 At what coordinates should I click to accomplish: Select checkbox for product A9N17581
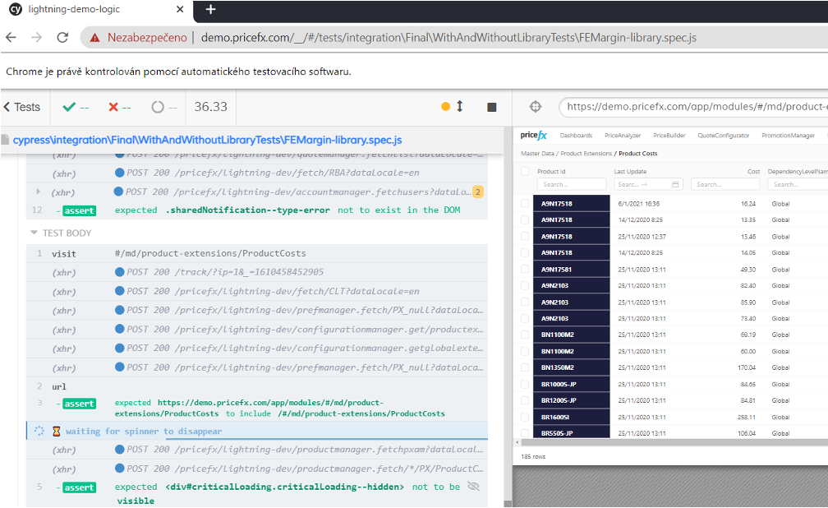(525, 269)
